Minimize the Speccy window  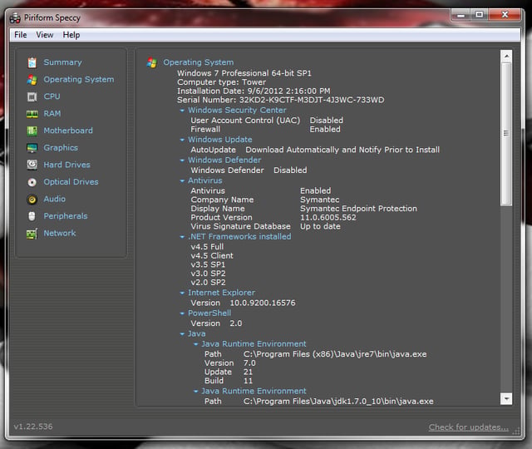[x=461, y=15]
